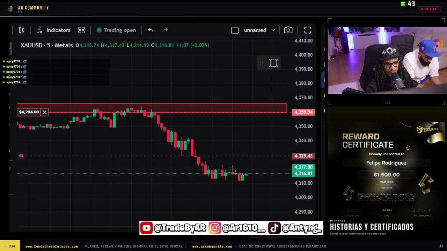Open the candlestick chart type selector
The height and width of the screenshot is (251, 447).
[x=22, y=30]
